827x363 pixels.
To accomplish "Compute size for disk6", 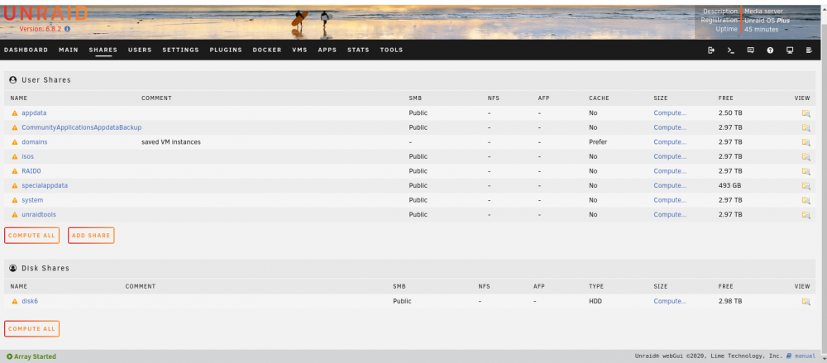I will (x=670, y=301).
